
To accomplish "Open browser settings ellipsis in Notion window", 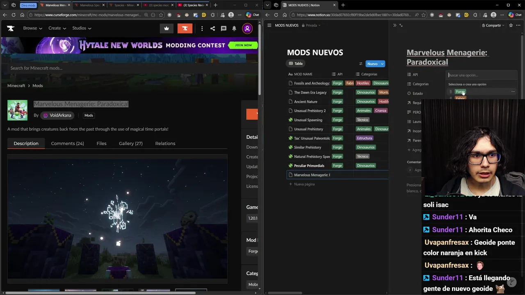I will [502, 15].
